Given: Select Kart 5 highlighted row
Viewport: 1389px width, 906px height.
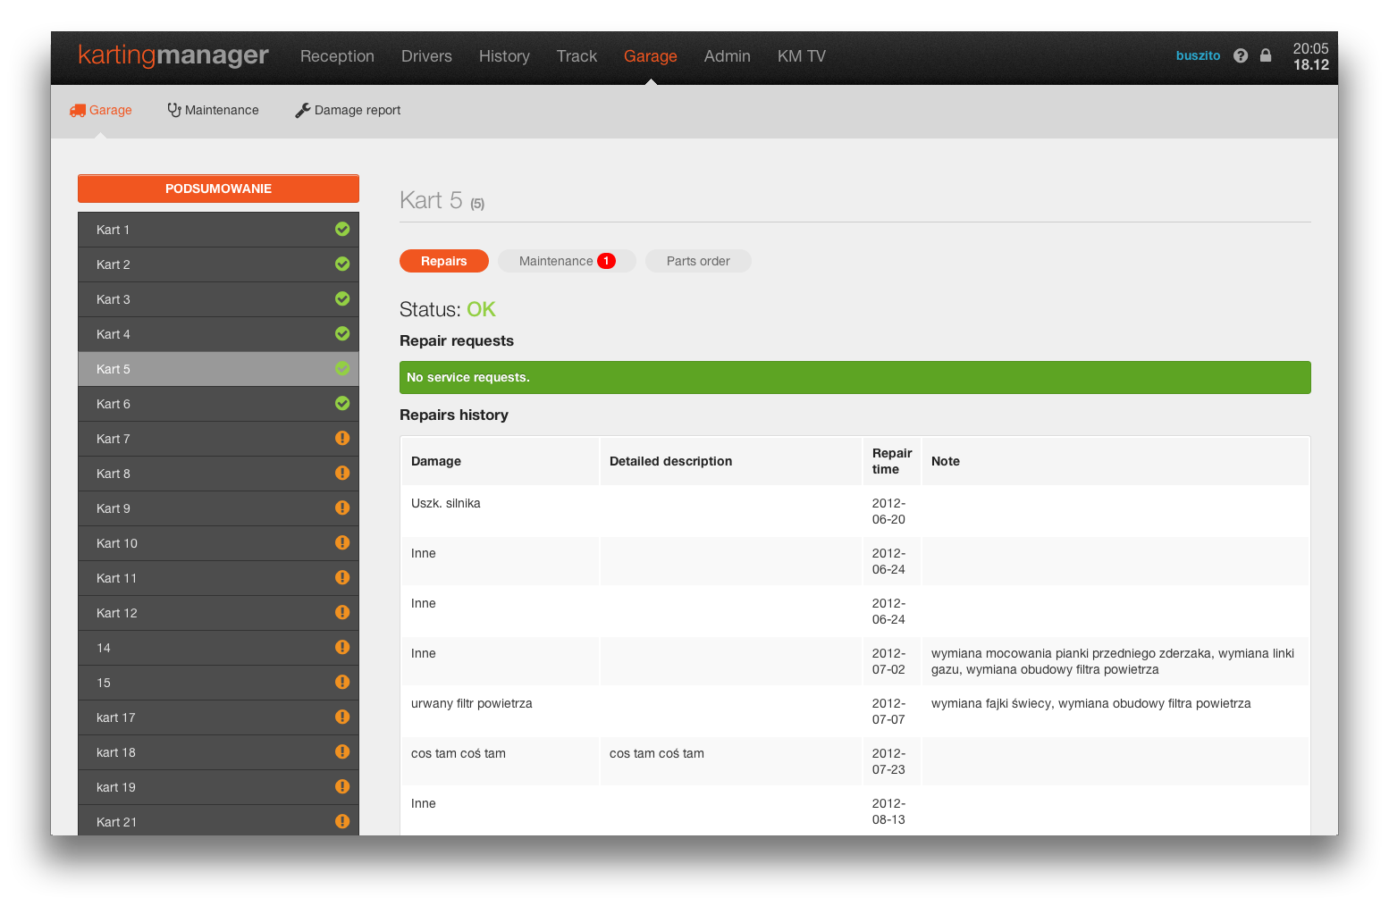Looking at the screenshot, I should click(218, 369).
